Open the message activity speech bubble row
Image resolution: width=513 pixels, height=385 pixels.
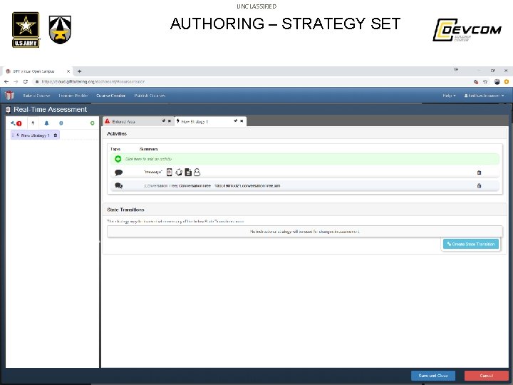(119, 173)
